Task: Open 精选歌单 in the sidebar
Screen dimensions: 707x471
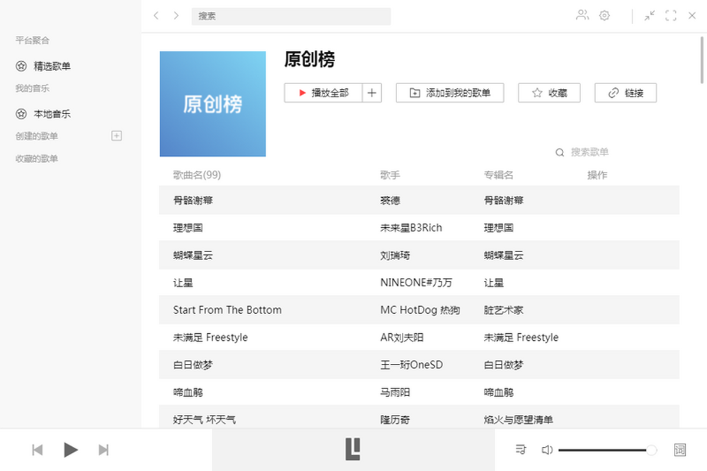Action: click(x=52, y=66)
